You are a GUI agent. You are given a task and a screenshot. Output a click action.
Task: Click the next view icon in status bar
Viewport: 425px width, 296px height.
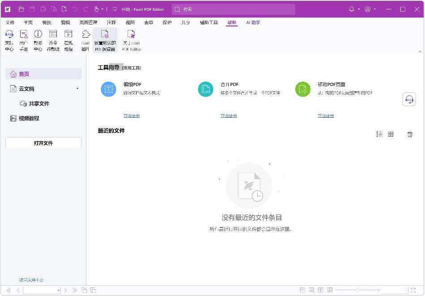click(93, 290)
